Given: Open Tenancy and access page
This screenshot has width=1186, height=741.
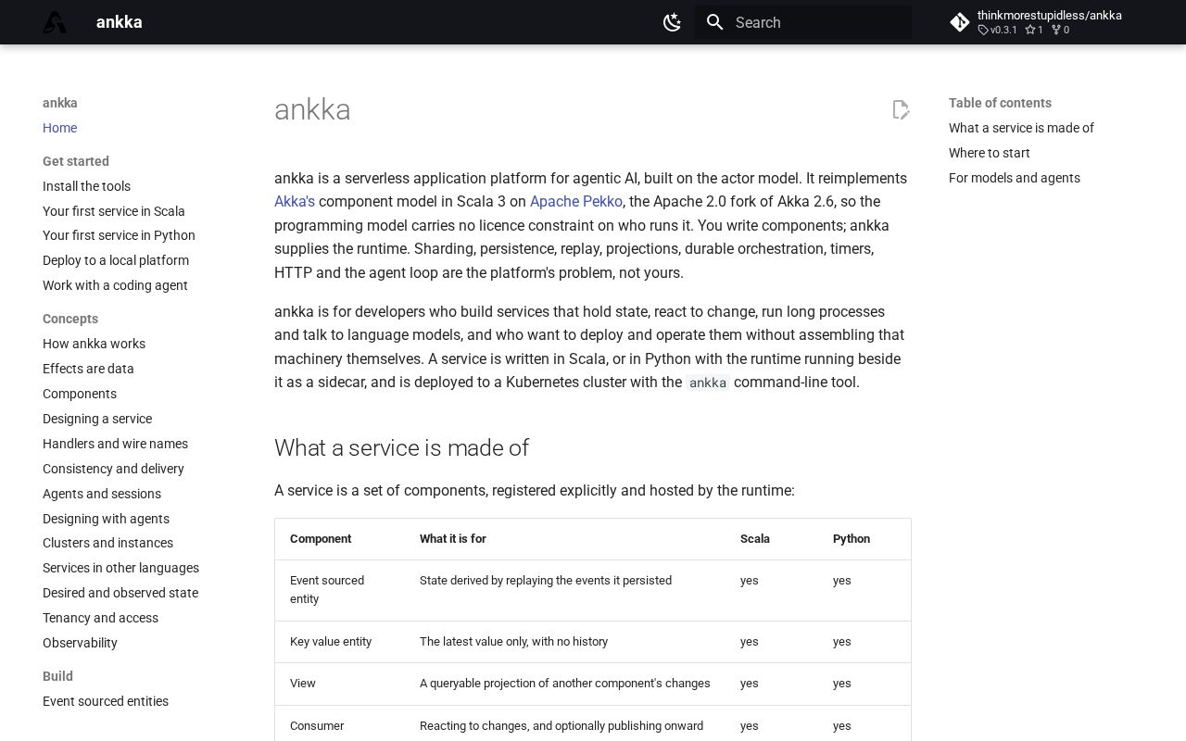Looking at the screenshot, I should click(100, 618).
